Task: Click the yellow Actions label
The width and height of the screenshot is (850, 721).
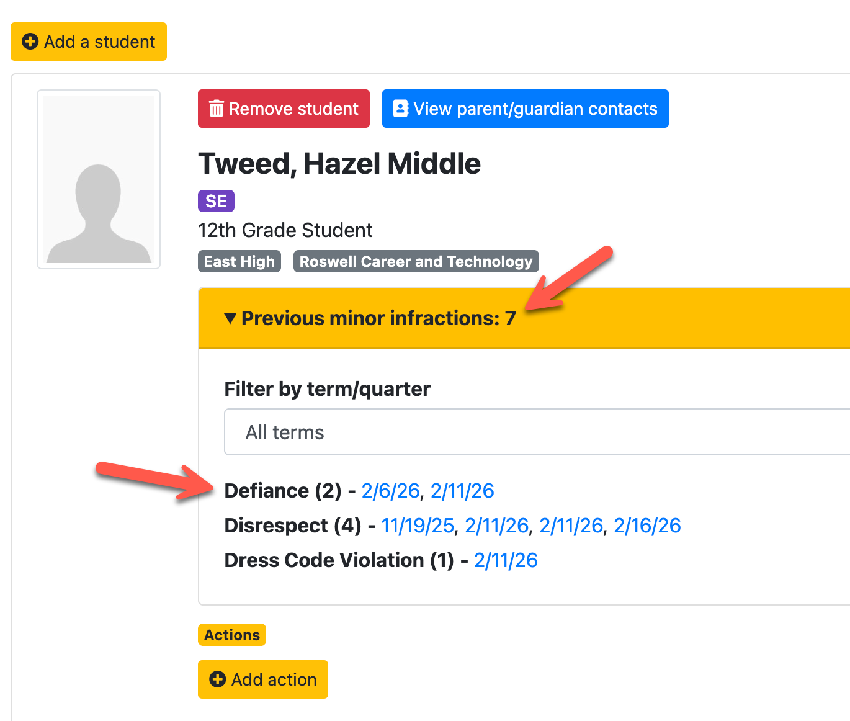Action: point(232,635)
